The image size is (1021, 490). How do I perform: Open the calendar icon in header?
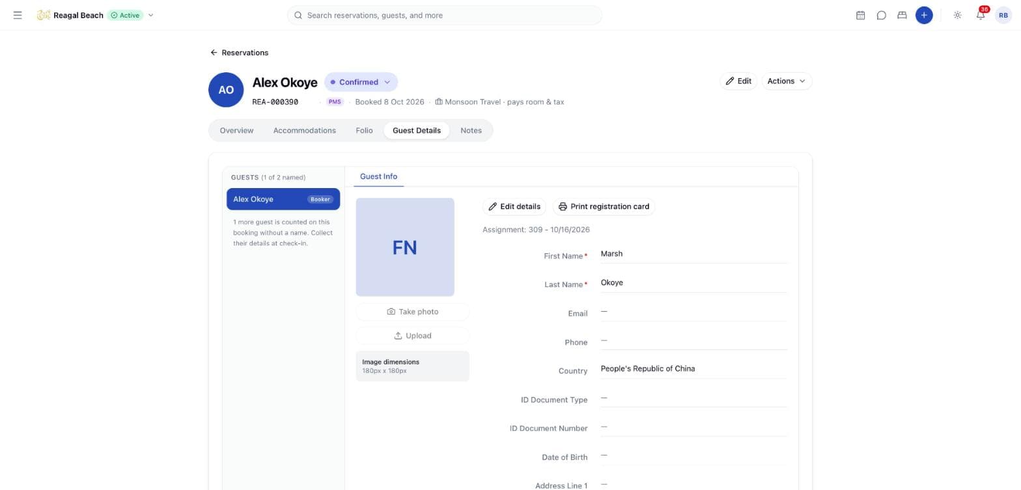pos(860,15)
